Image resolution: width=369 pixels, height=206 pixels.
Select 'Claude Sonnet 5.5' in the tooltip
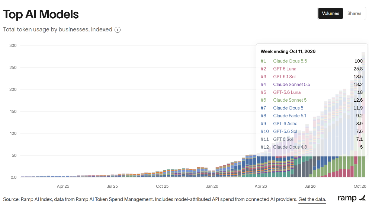pos(292,85)
